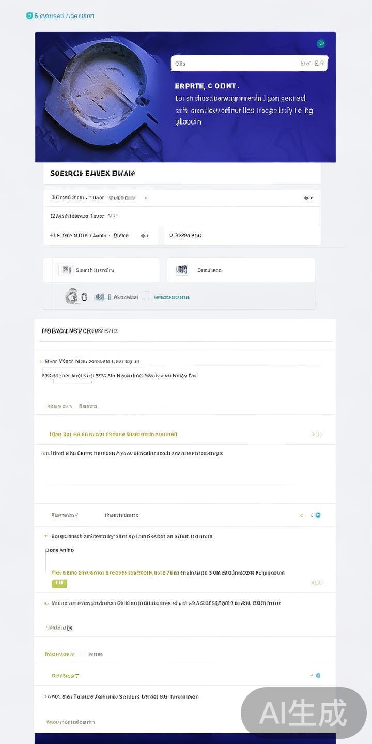Expand the olive heading row's right chevron
This screenshot has width=372, height=744.
point(317,435)
